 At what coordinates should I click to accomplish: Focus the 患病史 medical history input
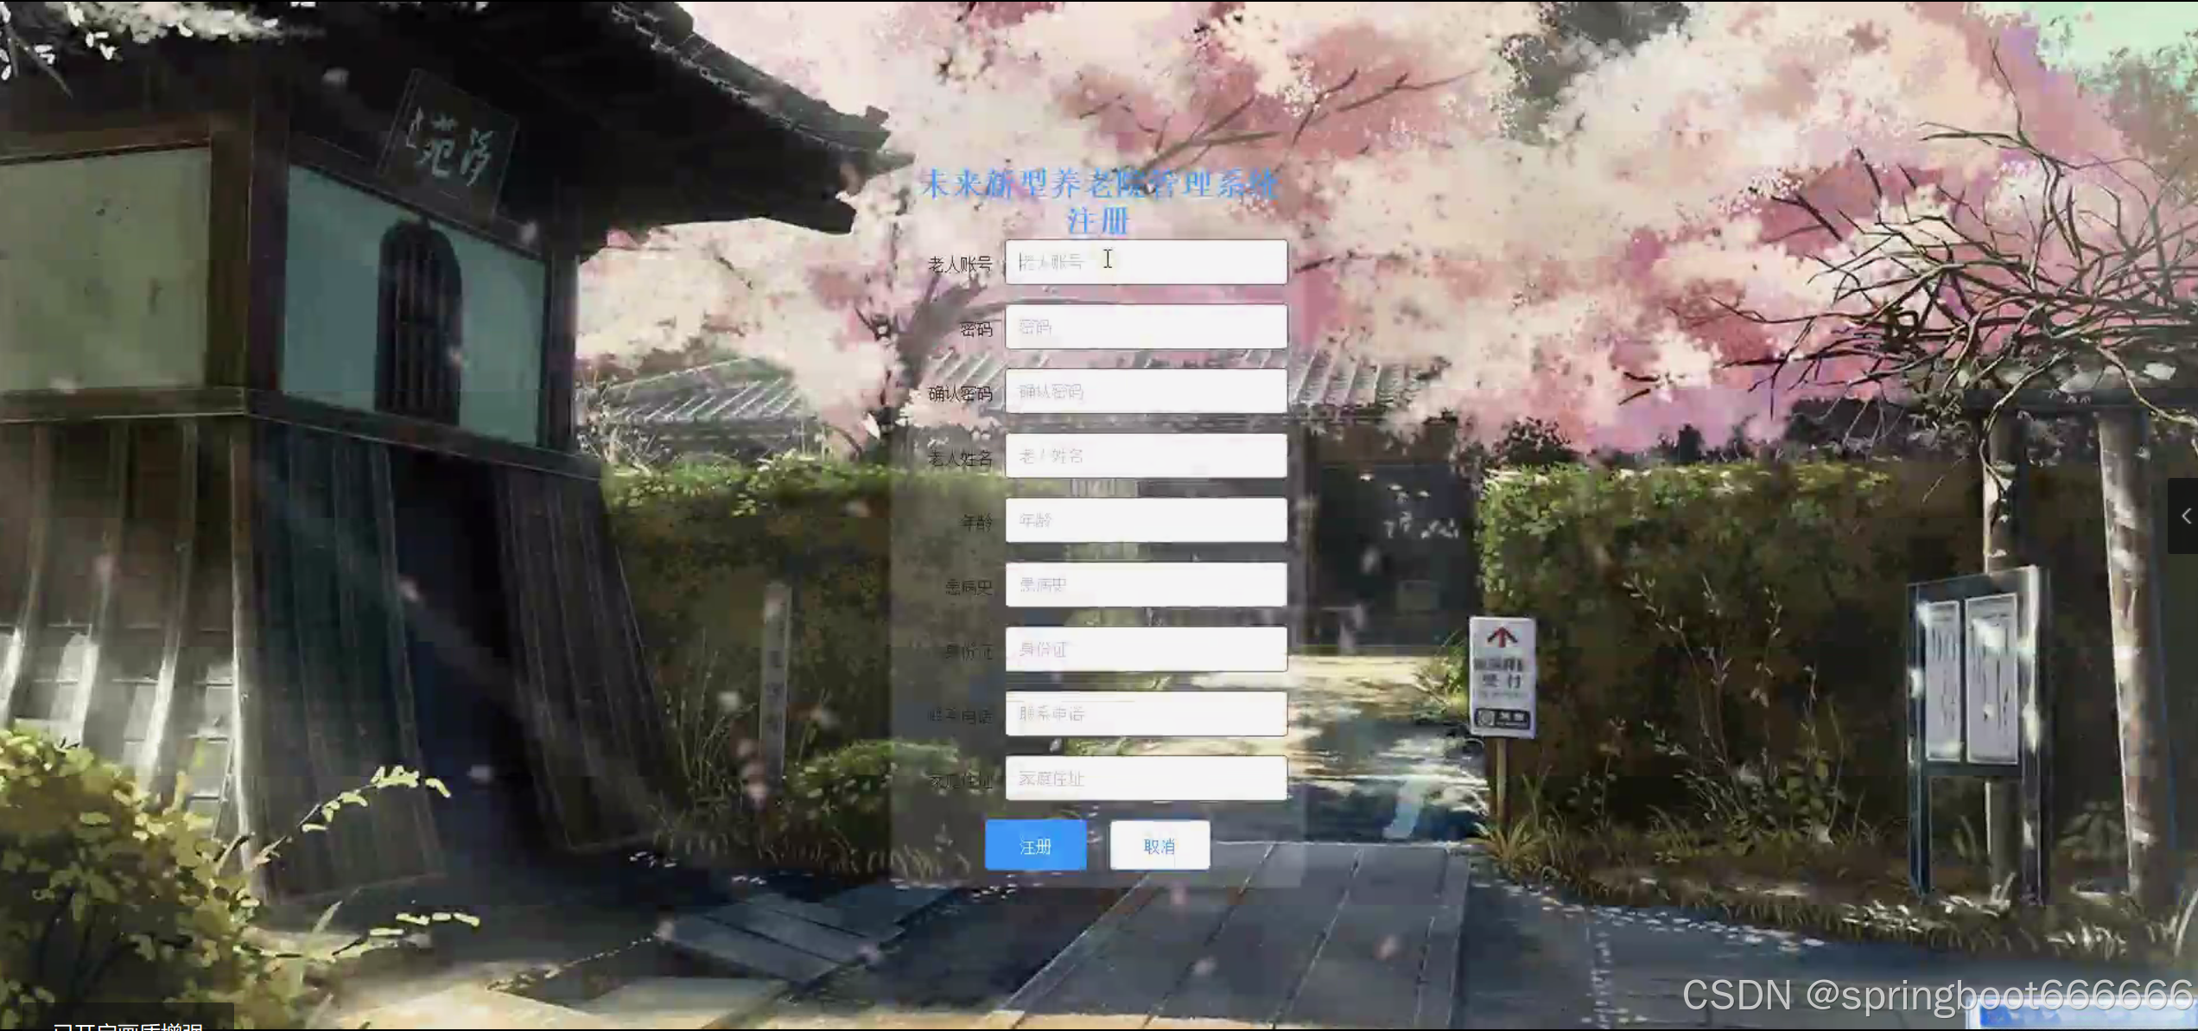point(1146,585)
